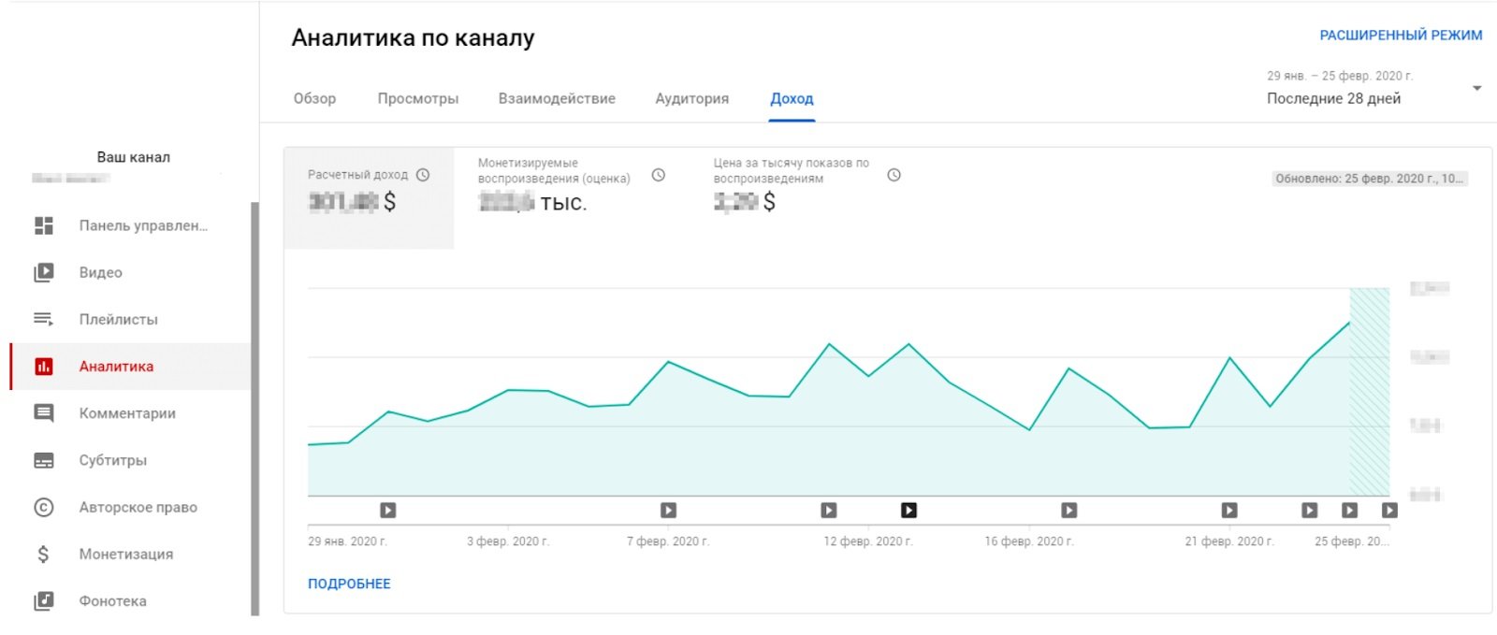Open Монетизация in sidebar
Image resolution: width=1497 pixels, height=635 pixels.
point(131,554)
